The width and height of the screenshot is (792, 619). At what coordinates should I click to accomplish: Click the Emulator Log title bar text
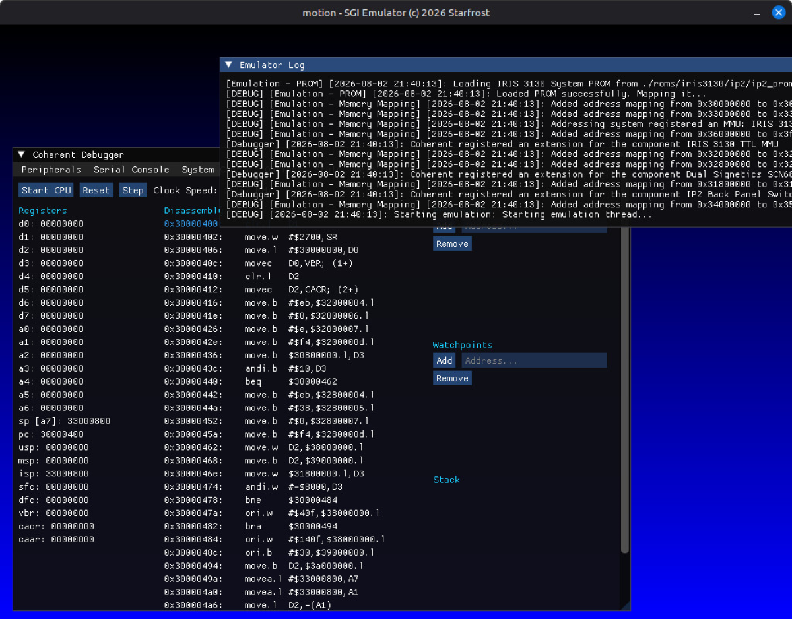click(x=272, y=65)
